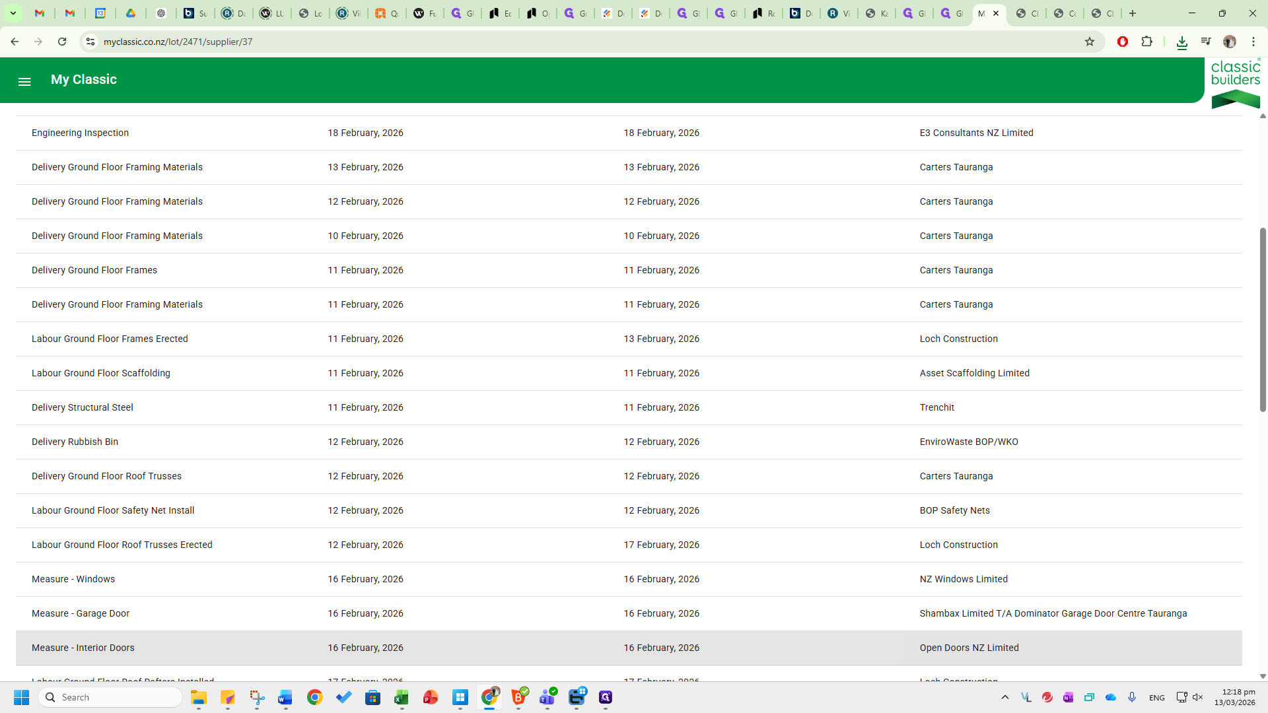Open Chrome three-dot menu
This screenshot has width=1268, height=713.
pyautogui.click(x=1253, y=42)
